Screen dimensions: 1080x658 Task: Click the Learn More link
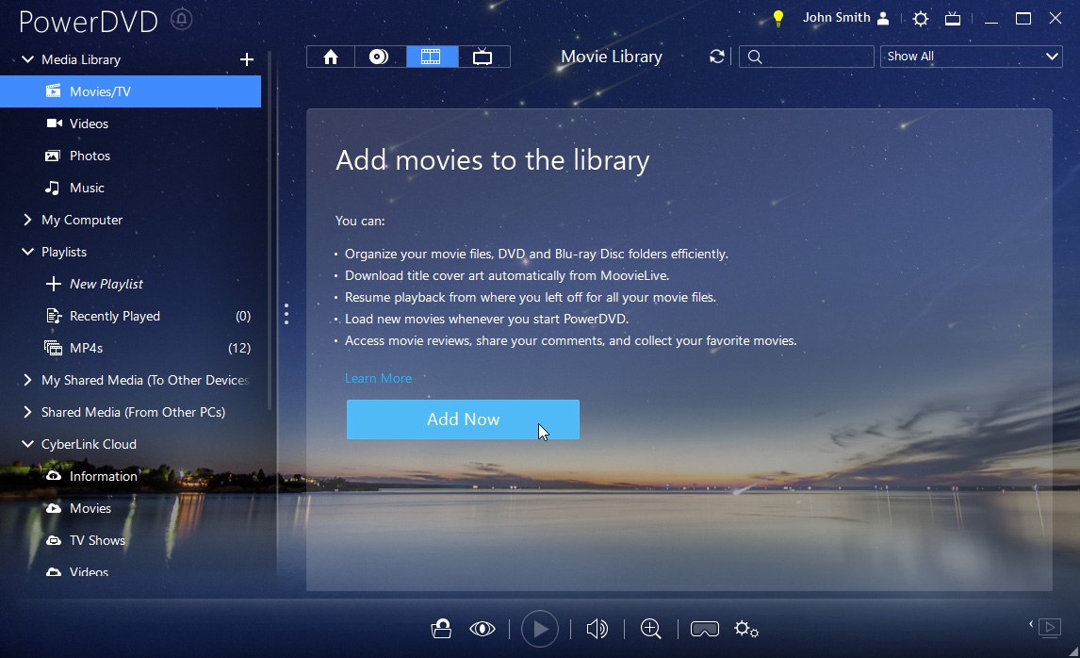tap(378, 378)
